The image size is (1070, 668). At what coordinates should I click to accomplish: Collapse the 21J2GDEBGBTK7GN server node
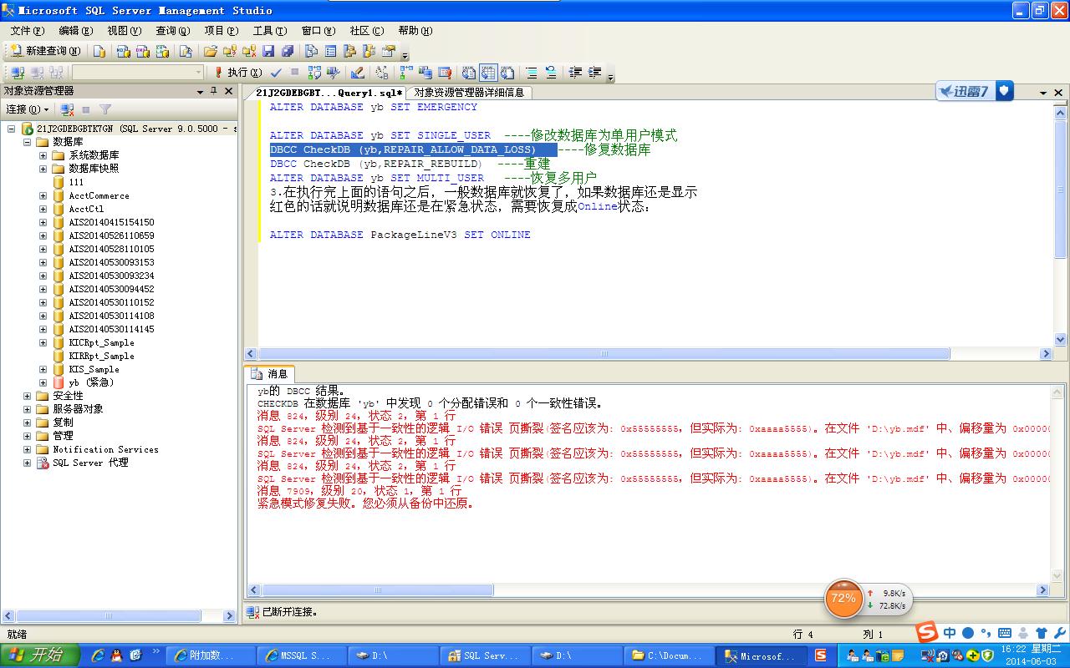[x=12, y=129]
